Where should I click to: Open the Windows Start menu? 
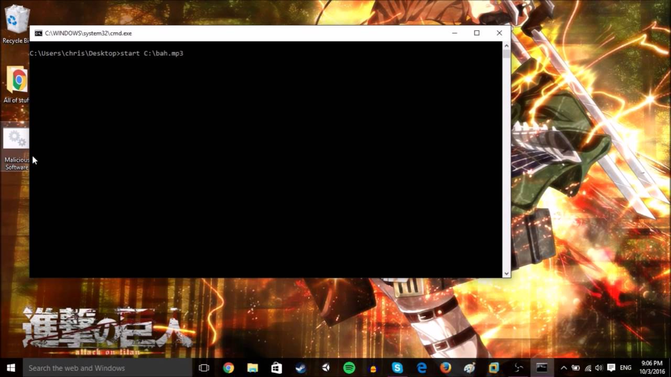click(11, 368)
